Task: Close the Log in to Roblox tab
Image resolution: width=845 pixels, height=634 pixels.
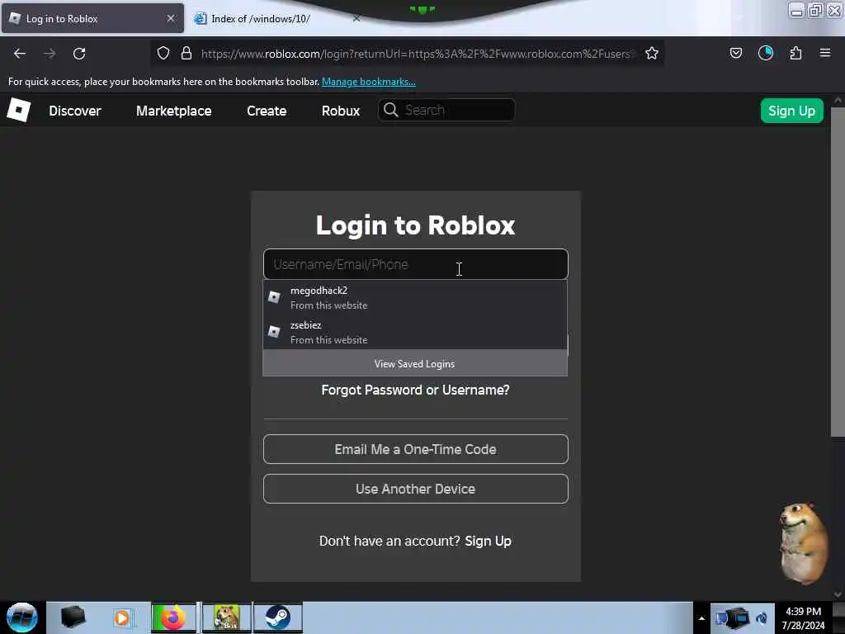Action: point(171,18)
